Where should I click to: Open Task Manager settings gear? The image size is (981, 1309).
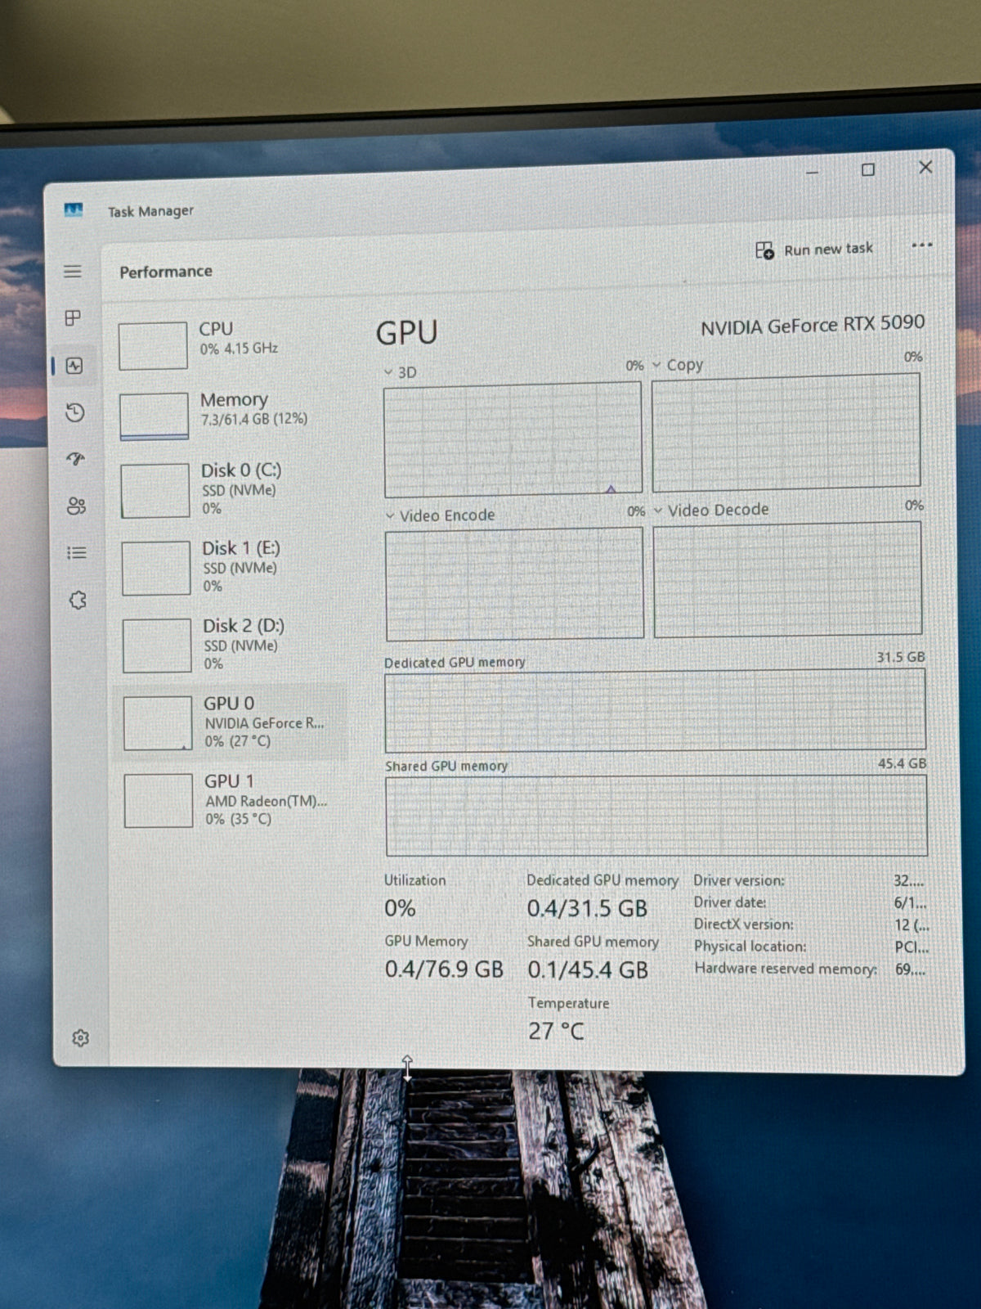80,1038
